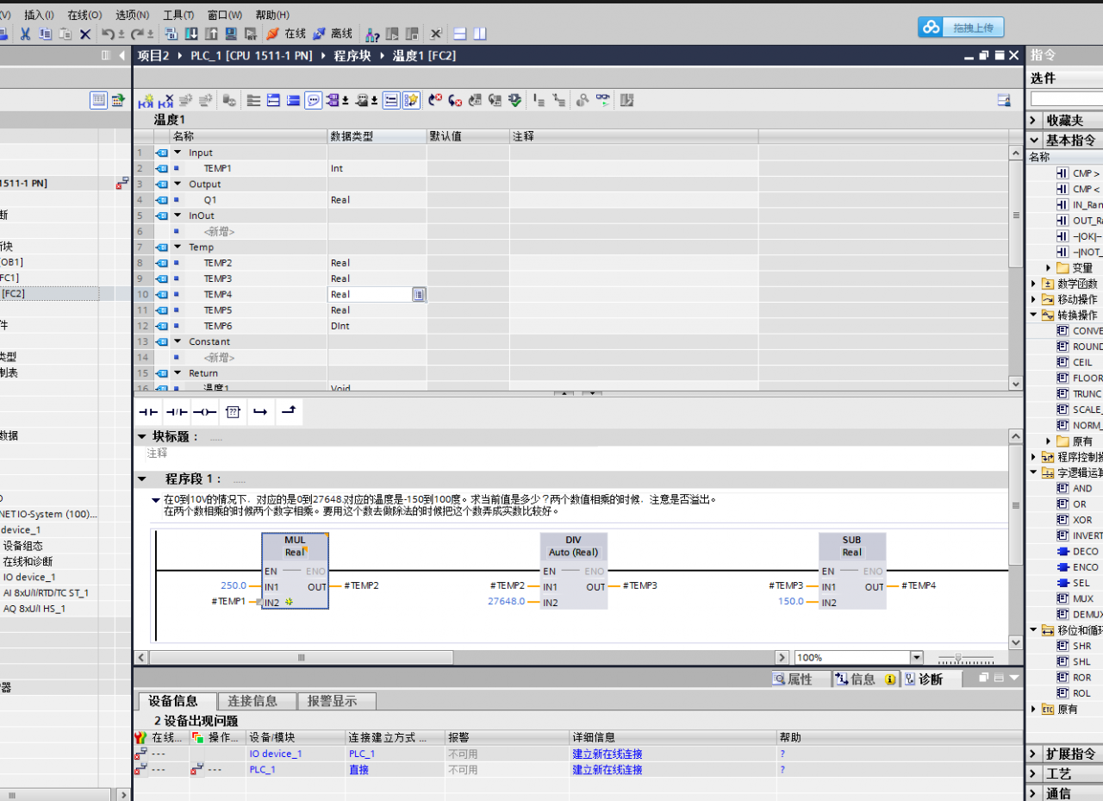Open the 窗口(W) menu
This screenshot has height=801, width=1103.
(225, 15)
